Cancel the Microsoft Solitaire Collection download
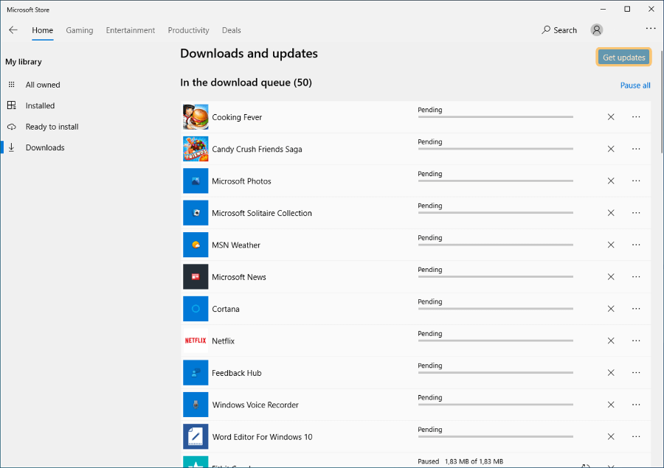The image size is (664, 468). [x=611, y=213]
